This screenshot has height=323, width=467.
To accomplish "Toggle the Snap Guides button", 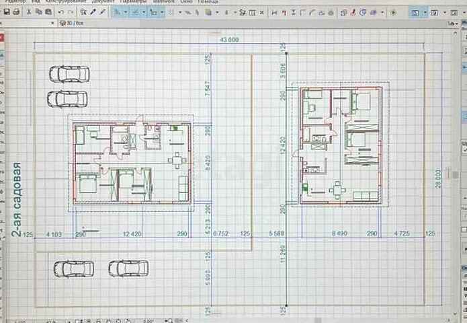I will coord(136,12).
